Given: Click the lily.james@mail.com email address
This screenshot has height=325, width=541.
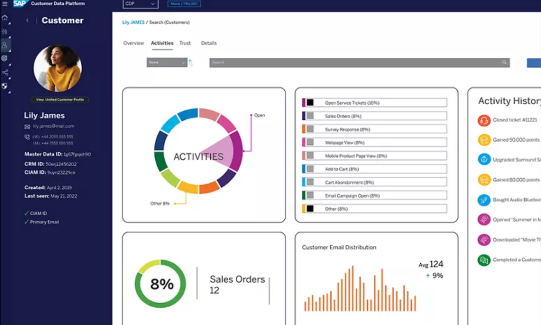Looking at the screenshot, I should coord(53,126).
